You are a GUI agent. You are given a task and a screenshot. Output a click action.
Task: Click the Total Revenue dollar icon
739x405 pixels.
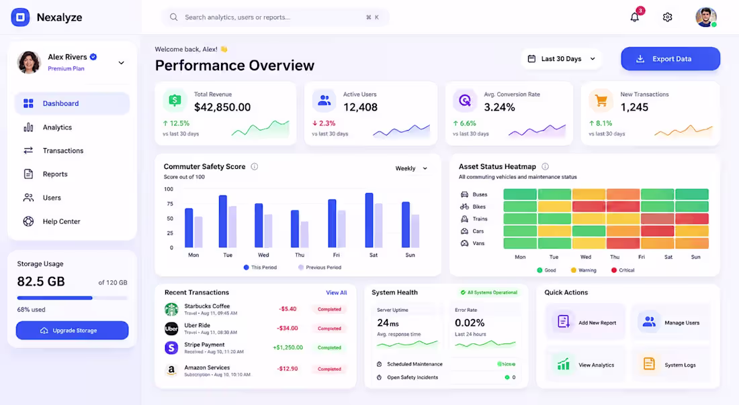pos(175,100)
